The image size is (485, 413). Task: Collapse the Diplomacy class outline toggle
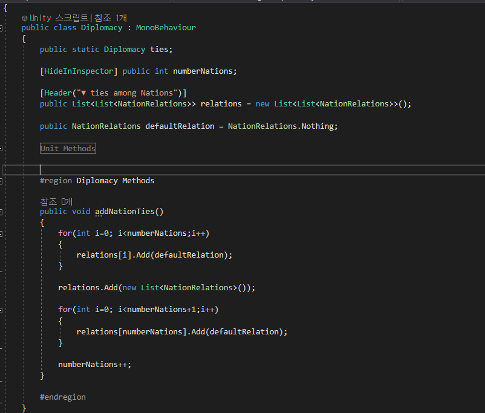(x=1, y=29)
